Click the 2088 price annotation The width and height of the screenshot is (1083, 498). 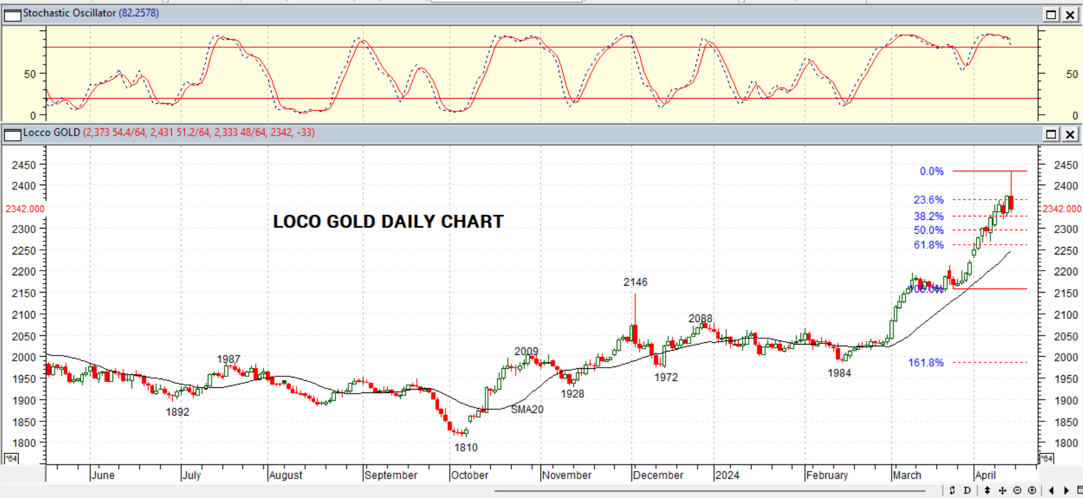click(700, 319)
